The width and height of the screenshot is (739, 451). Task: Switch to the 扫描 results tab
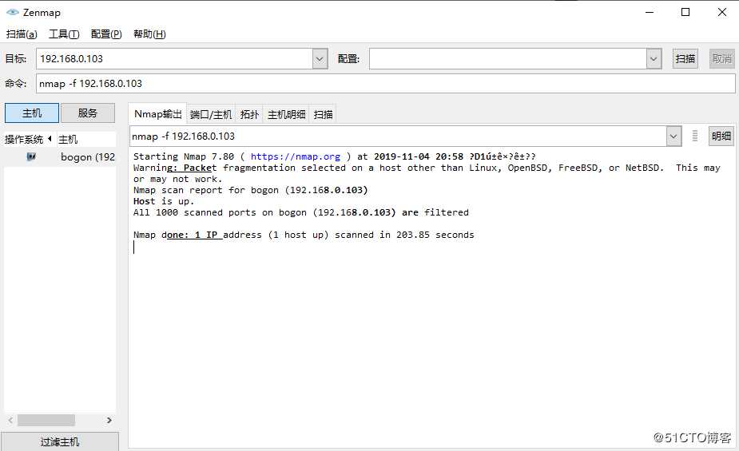pos(323,114)
